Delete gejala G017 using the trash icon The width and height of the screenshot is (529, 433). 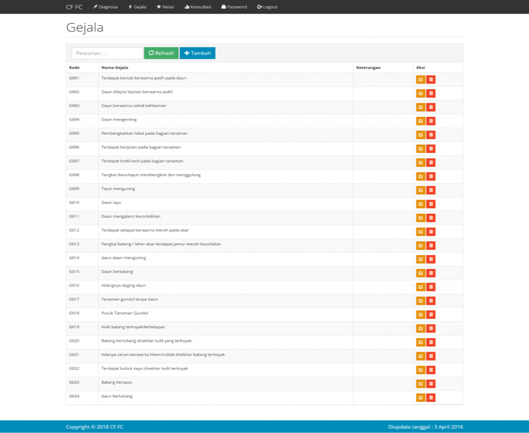point(431,300)
